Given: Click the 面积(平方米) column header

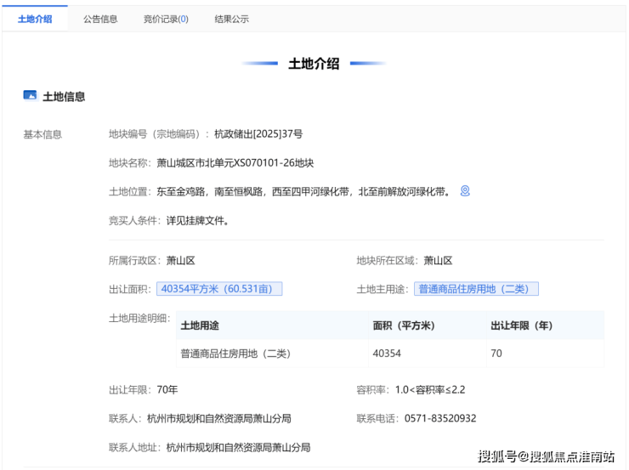Looking at the screenshot, I should (x=404, y=326).
